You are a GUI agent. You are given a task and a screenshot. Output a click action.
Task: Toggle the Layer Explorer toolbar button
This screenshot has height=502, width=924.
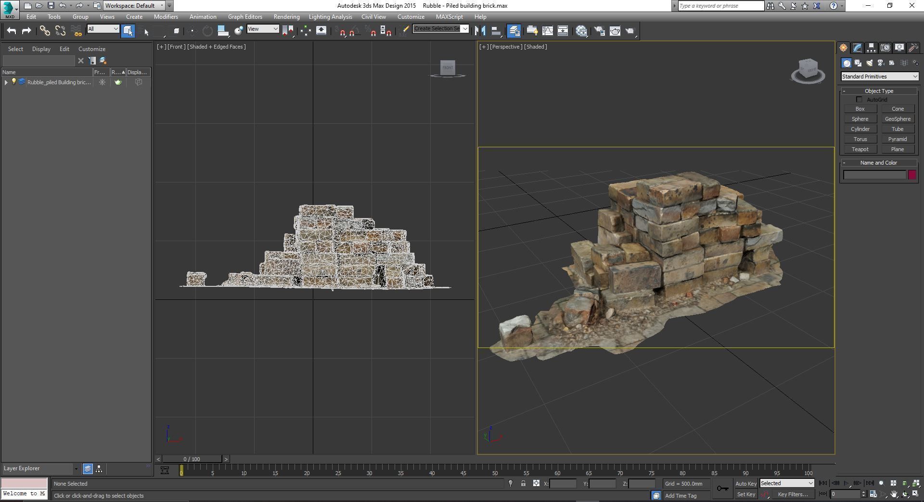pyautogui.click(x=514, y=31)
